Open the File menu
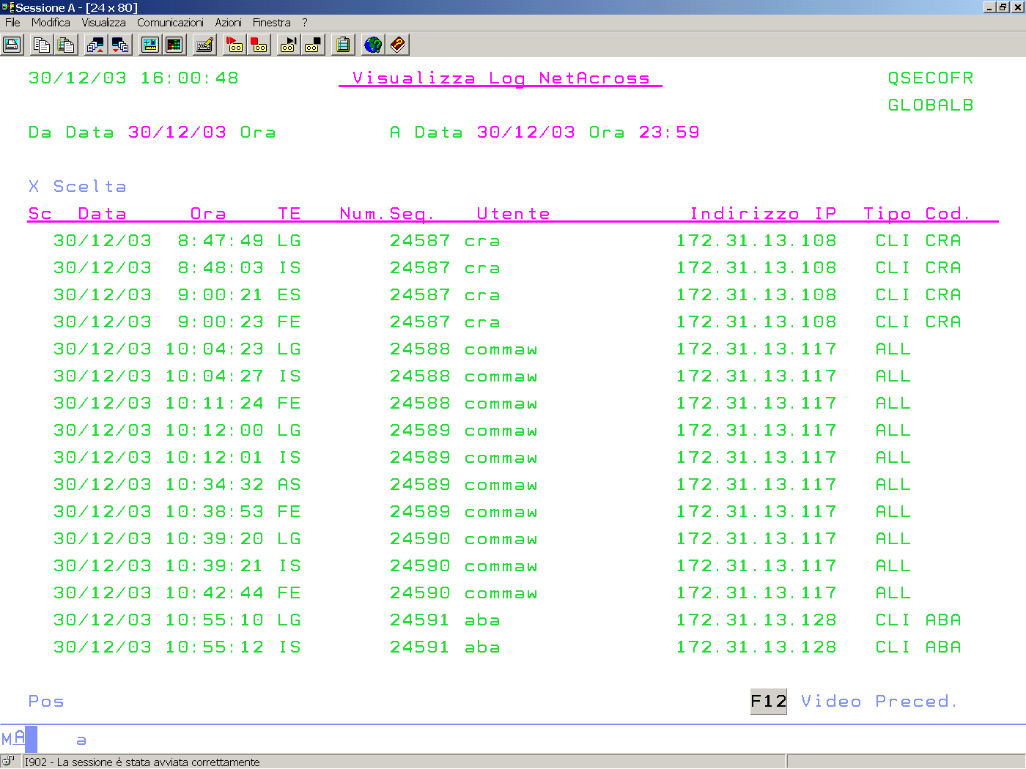This screenshot has width=1026, height=769. (12, 23)
